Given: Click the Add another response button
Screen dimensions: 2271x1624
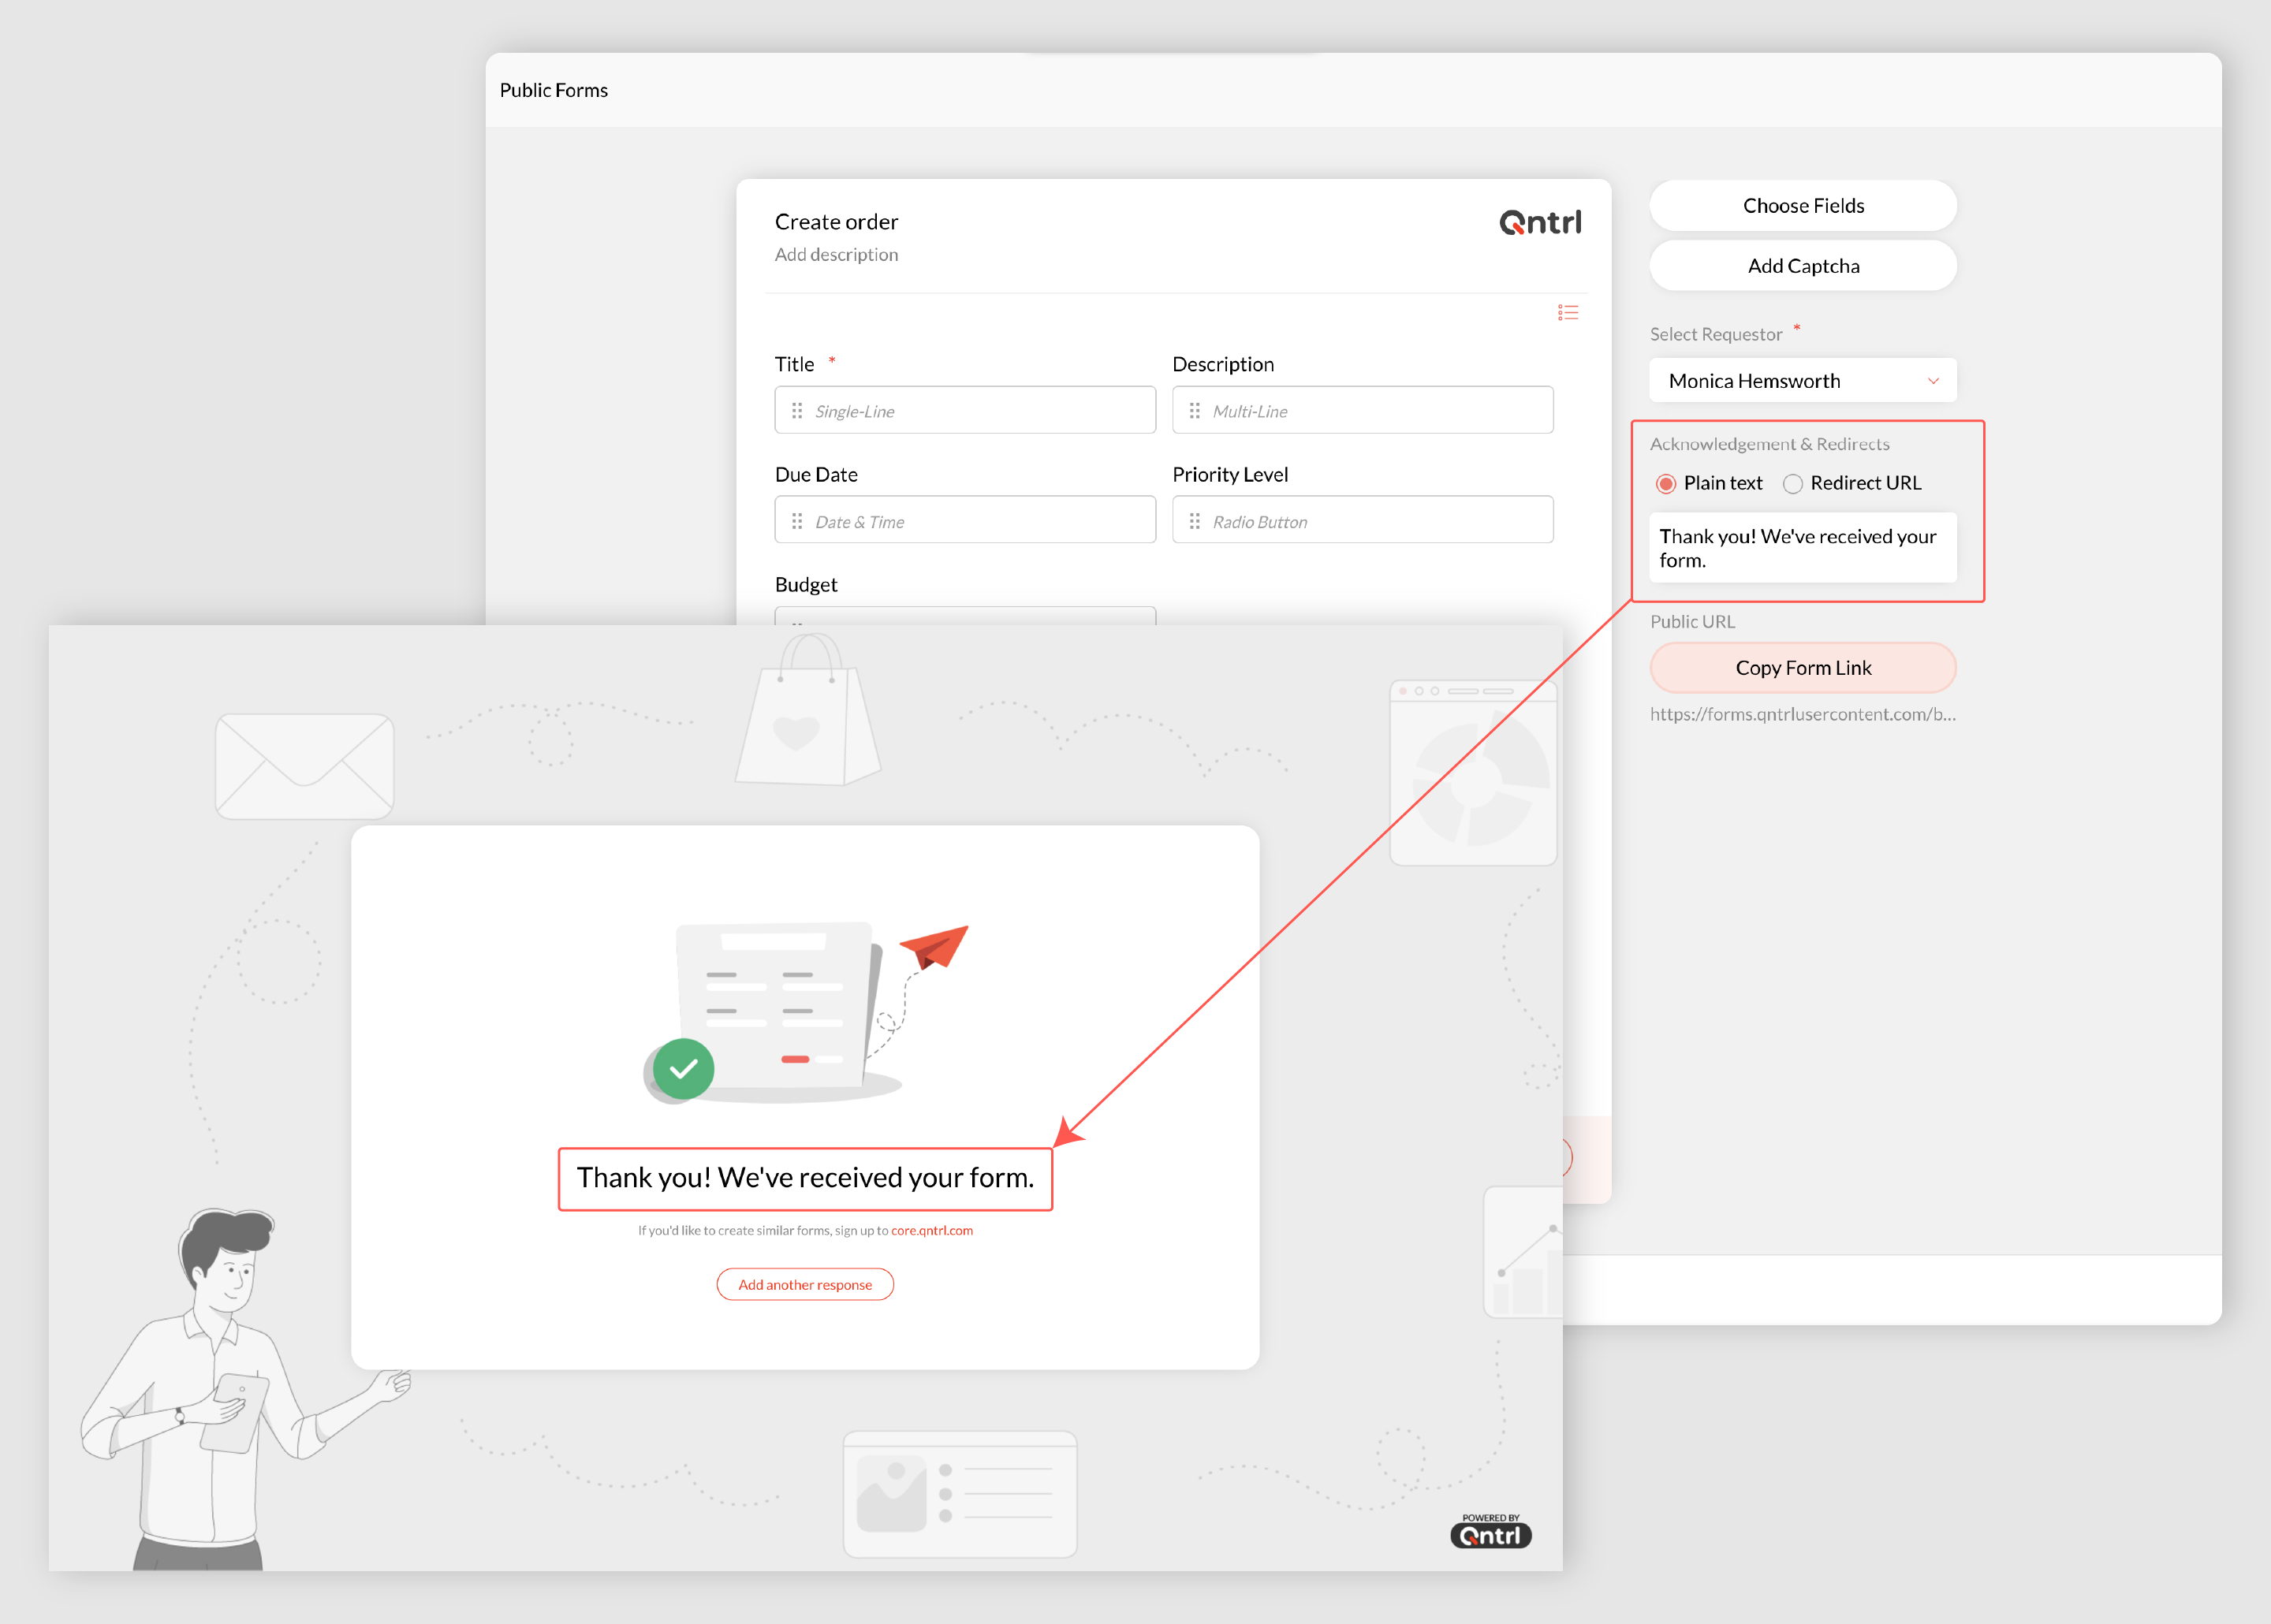Looking at the screenshot, I should 805,1285.
